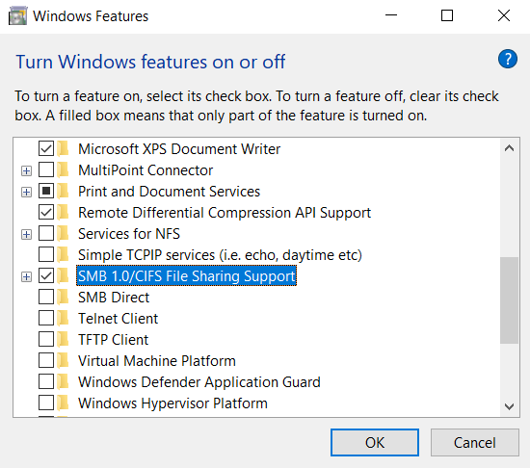Screen dimensions: 530x468
Task: Click the Windows Features title bar icon
Action: coord(17,16)
